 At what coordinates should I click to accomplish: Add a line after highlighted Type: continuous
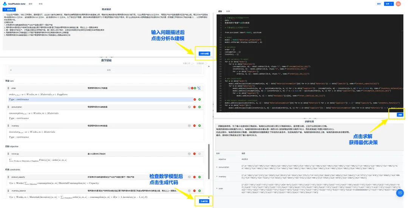(x=199, y=99)
